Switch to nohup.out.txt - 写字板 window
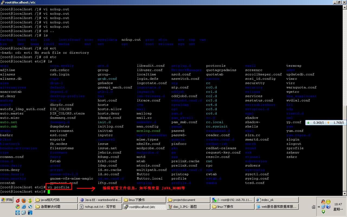The height and width of the screenshot is (217, 347). pos(100,207)
